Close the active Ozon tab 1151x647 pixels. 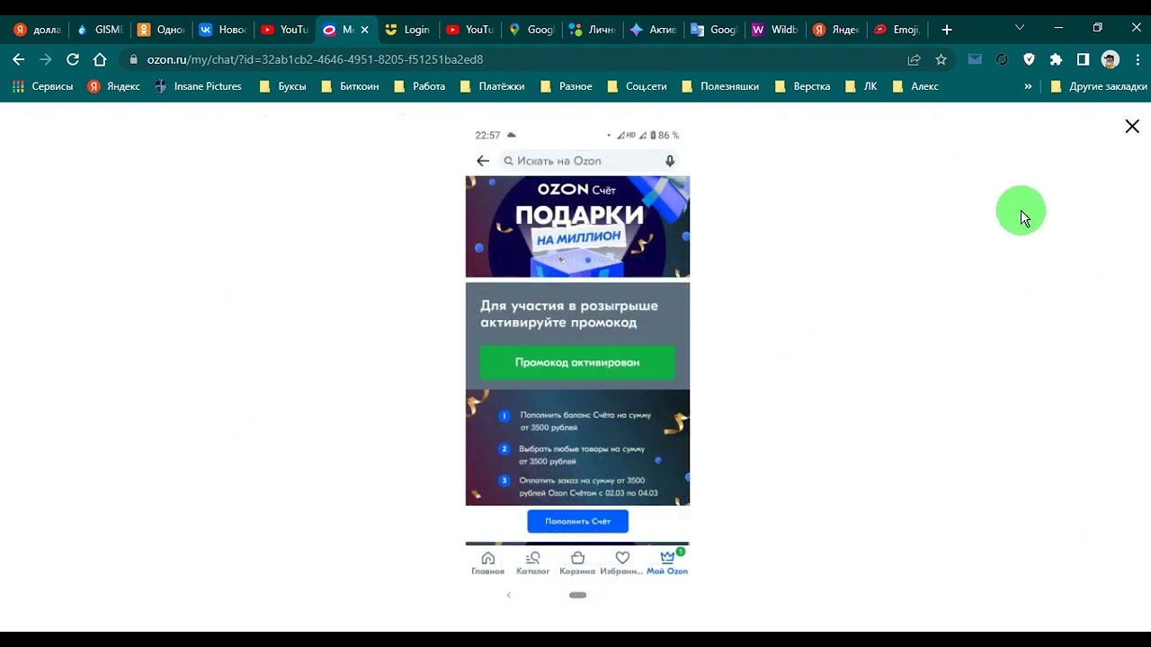tap(364, 30)
